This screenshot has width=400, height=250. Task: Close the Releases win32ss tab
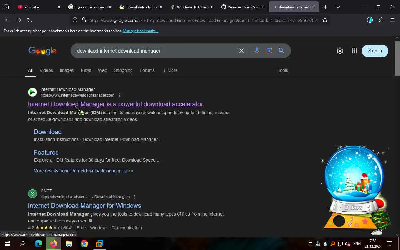(x=262, y=7)
